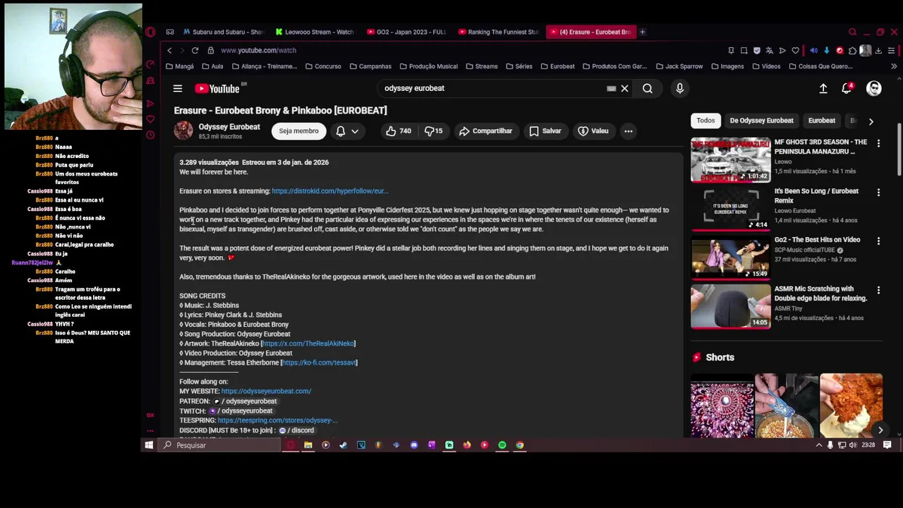Switch to Leowoo Stream tab
The height and width of the screenshot is (508, 903).
315,32
